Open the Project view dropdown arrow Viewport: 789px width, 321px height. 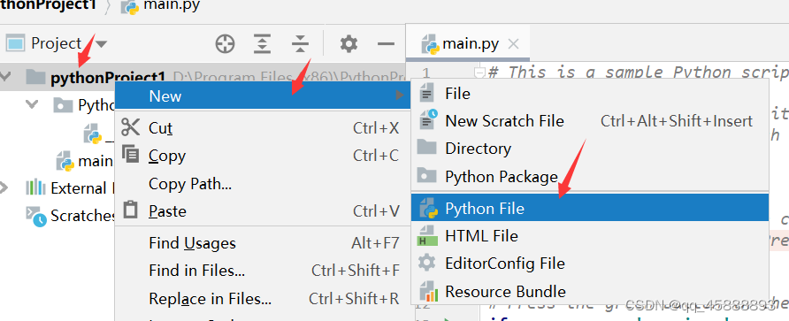101,44
